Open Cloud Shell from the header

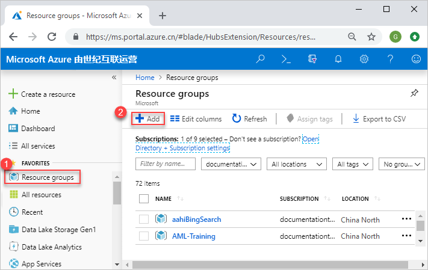(286, 59)
